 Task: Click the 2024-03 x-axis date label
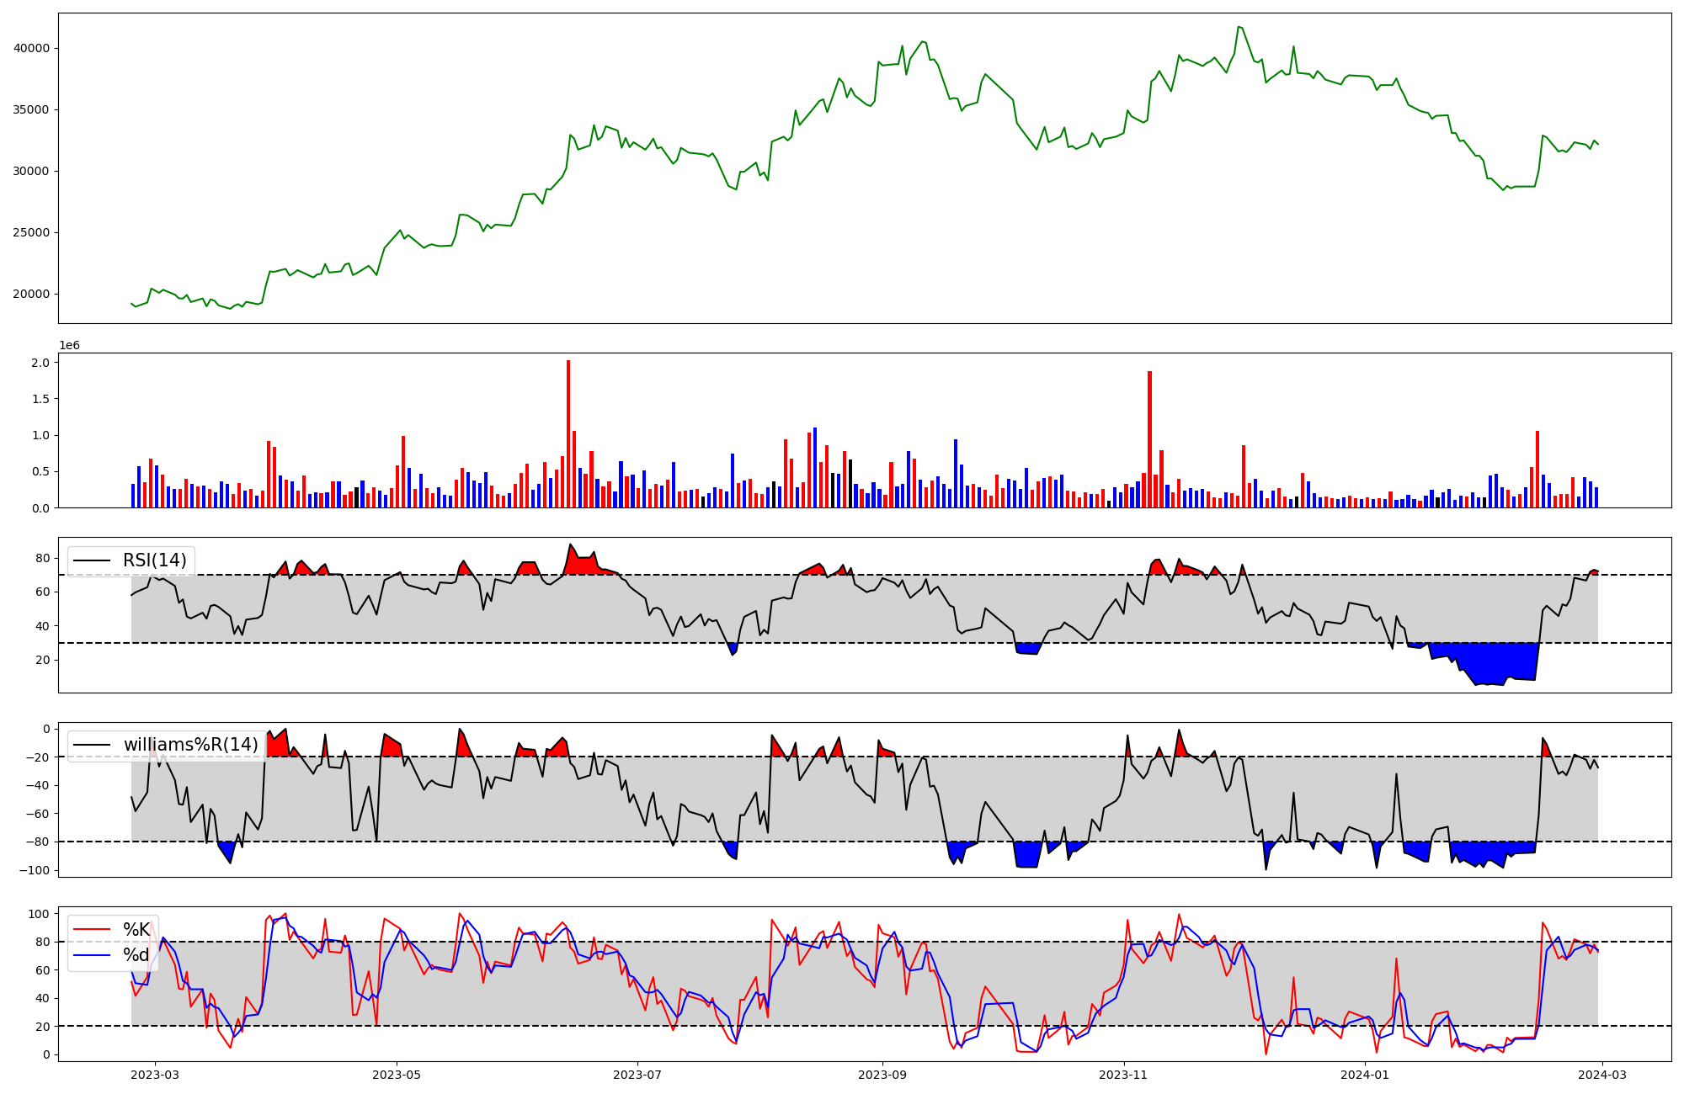click(x=1602, y=1075)
